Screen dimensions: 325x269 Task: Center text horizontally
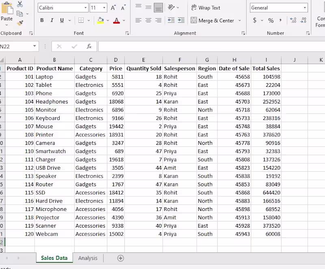(x=148, y=20)
